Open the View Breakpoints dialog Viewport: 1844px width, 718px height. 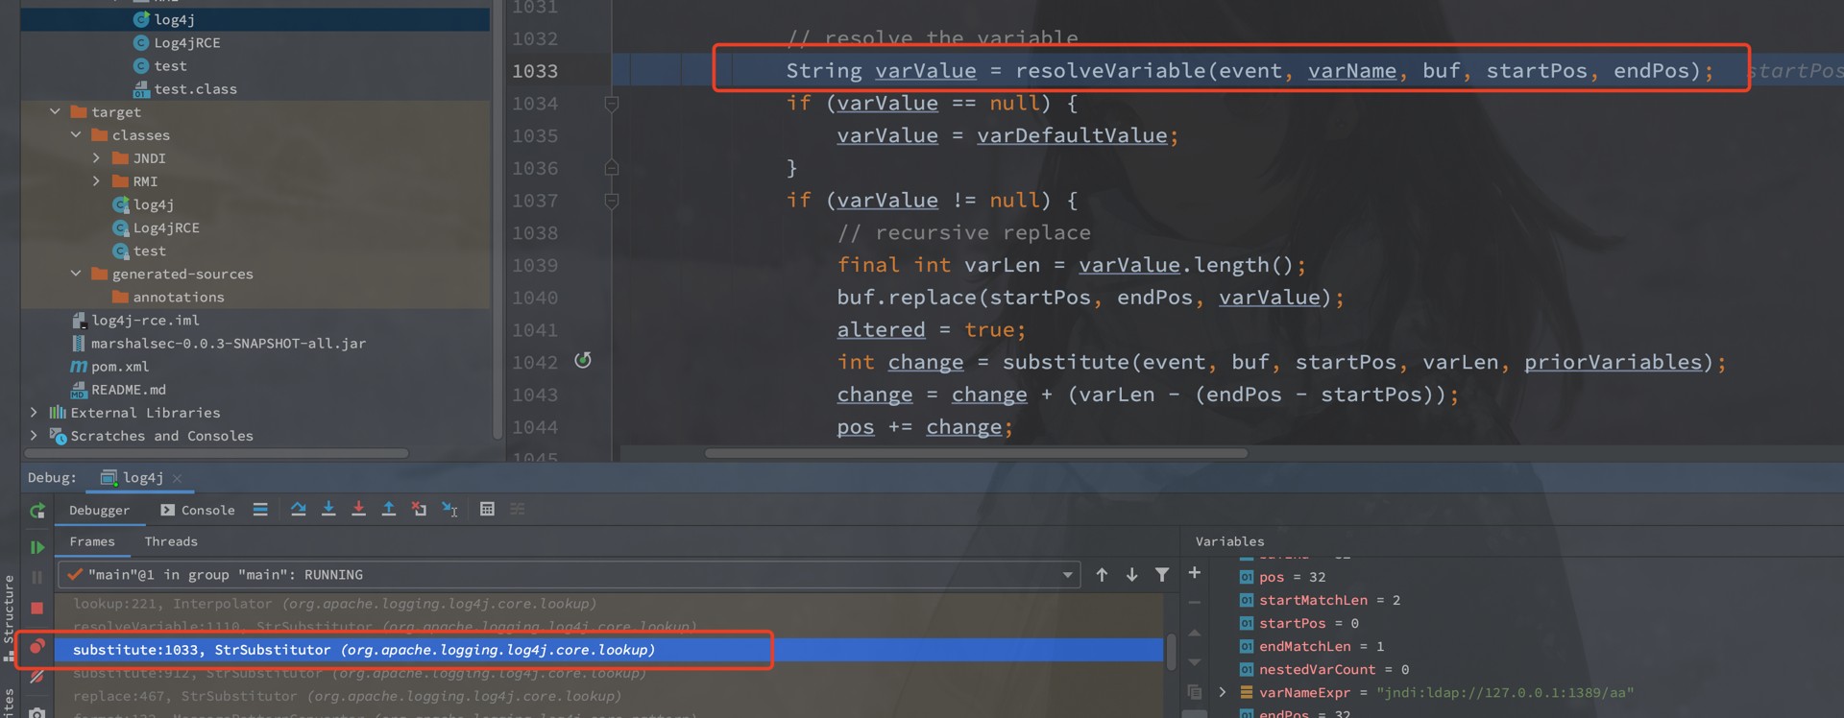tap(37, 647)
